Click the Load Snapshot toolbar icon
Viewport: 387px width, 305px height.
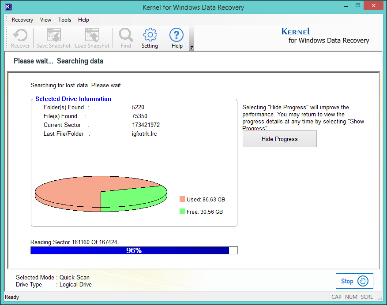tap(92, 38)
